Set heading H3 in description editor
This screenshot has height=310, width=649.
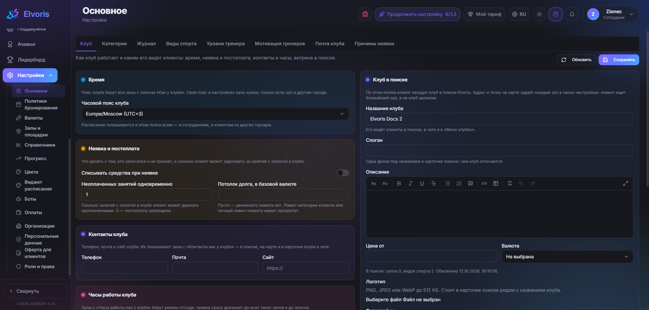(x=385, y=183)
